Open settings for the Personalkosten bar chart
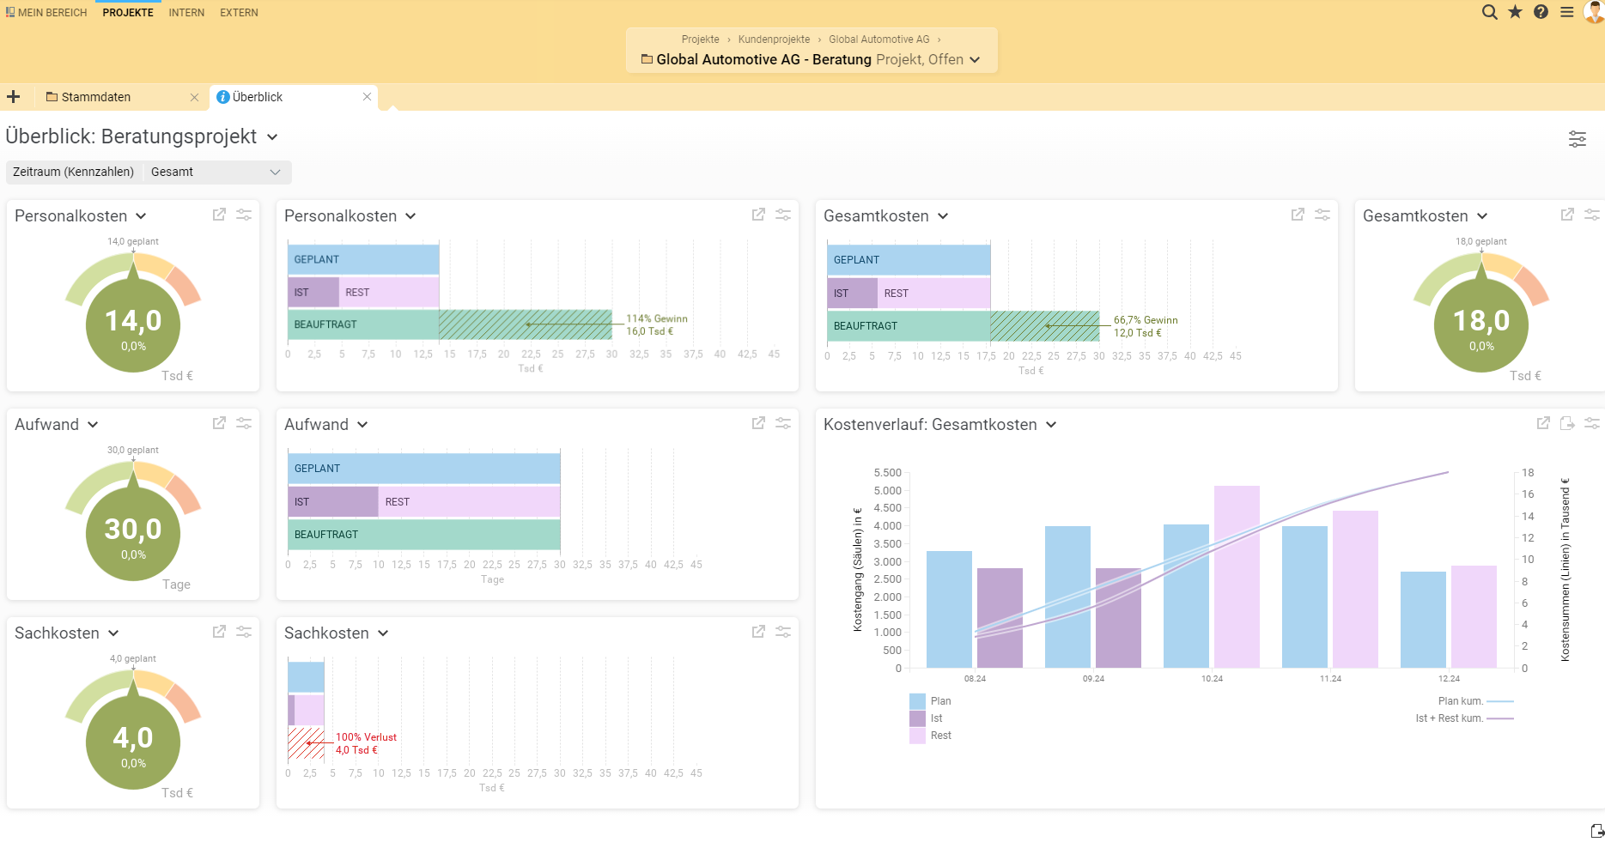 782,215
